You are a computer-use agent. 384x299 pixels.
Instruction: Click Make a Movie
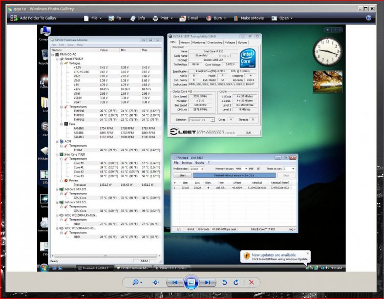(249, 18)
